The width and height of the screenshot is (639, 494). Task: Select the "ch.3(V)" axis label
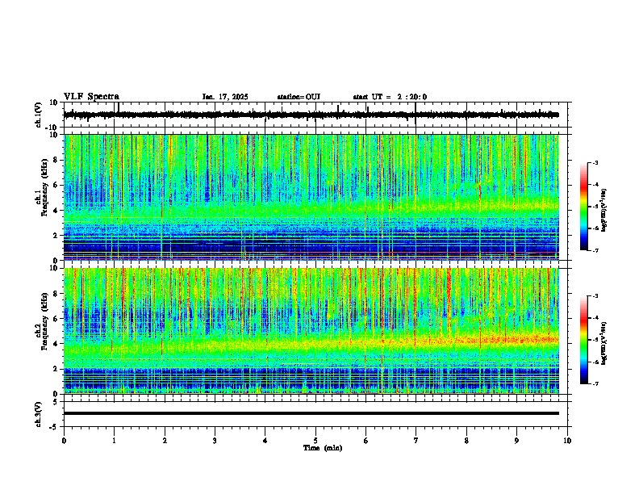39,414
